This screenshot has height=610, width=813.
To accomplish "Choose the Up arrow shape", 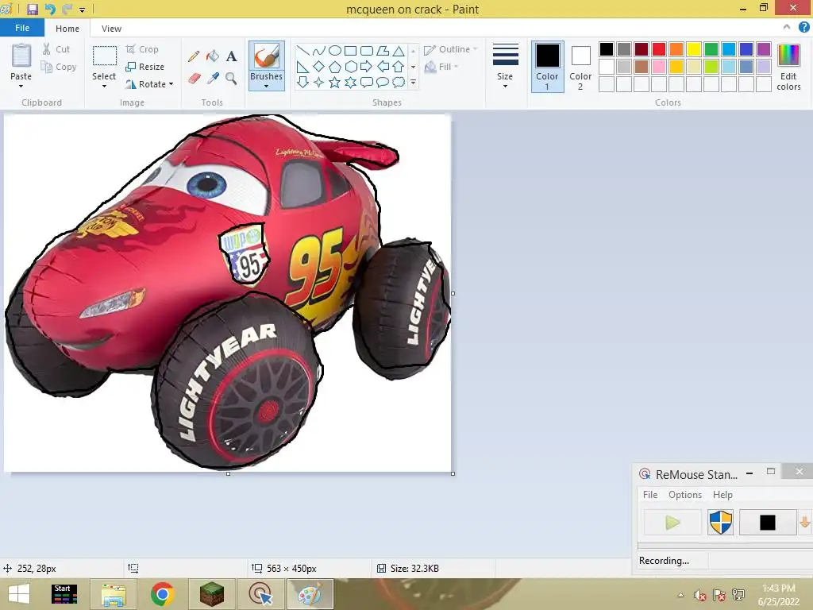I will click(x=399, y=67).
